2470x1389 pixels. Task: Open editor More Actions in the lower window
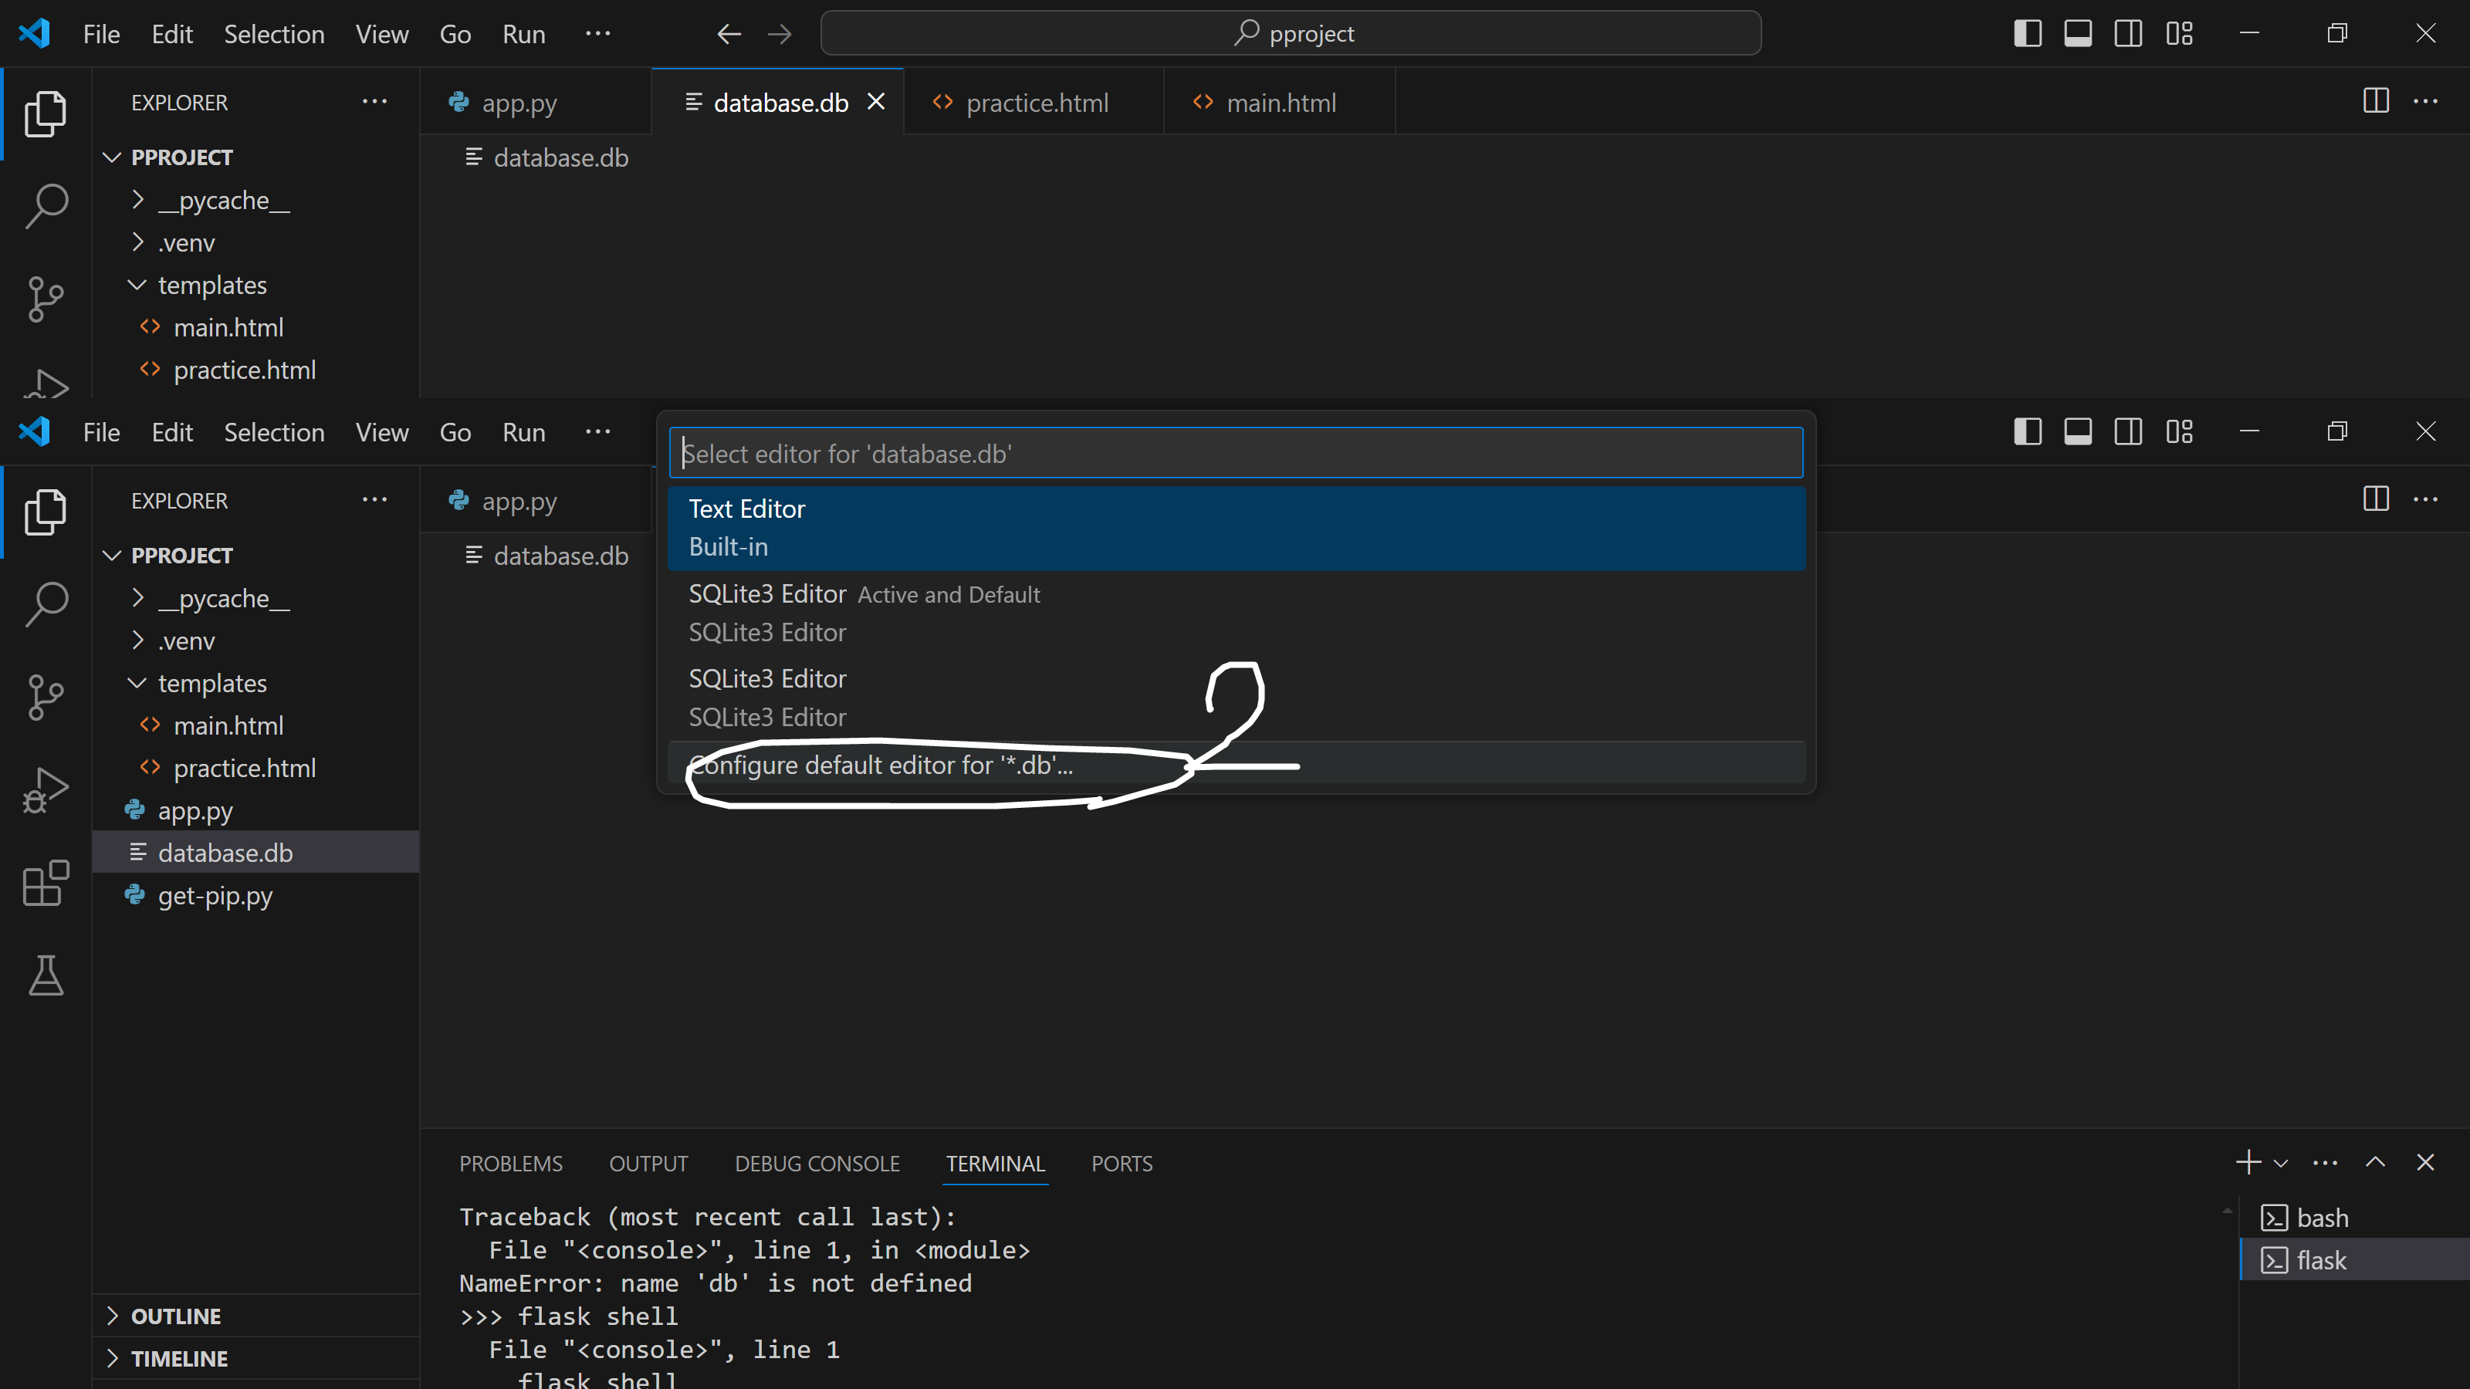(x=2426, y=498)
